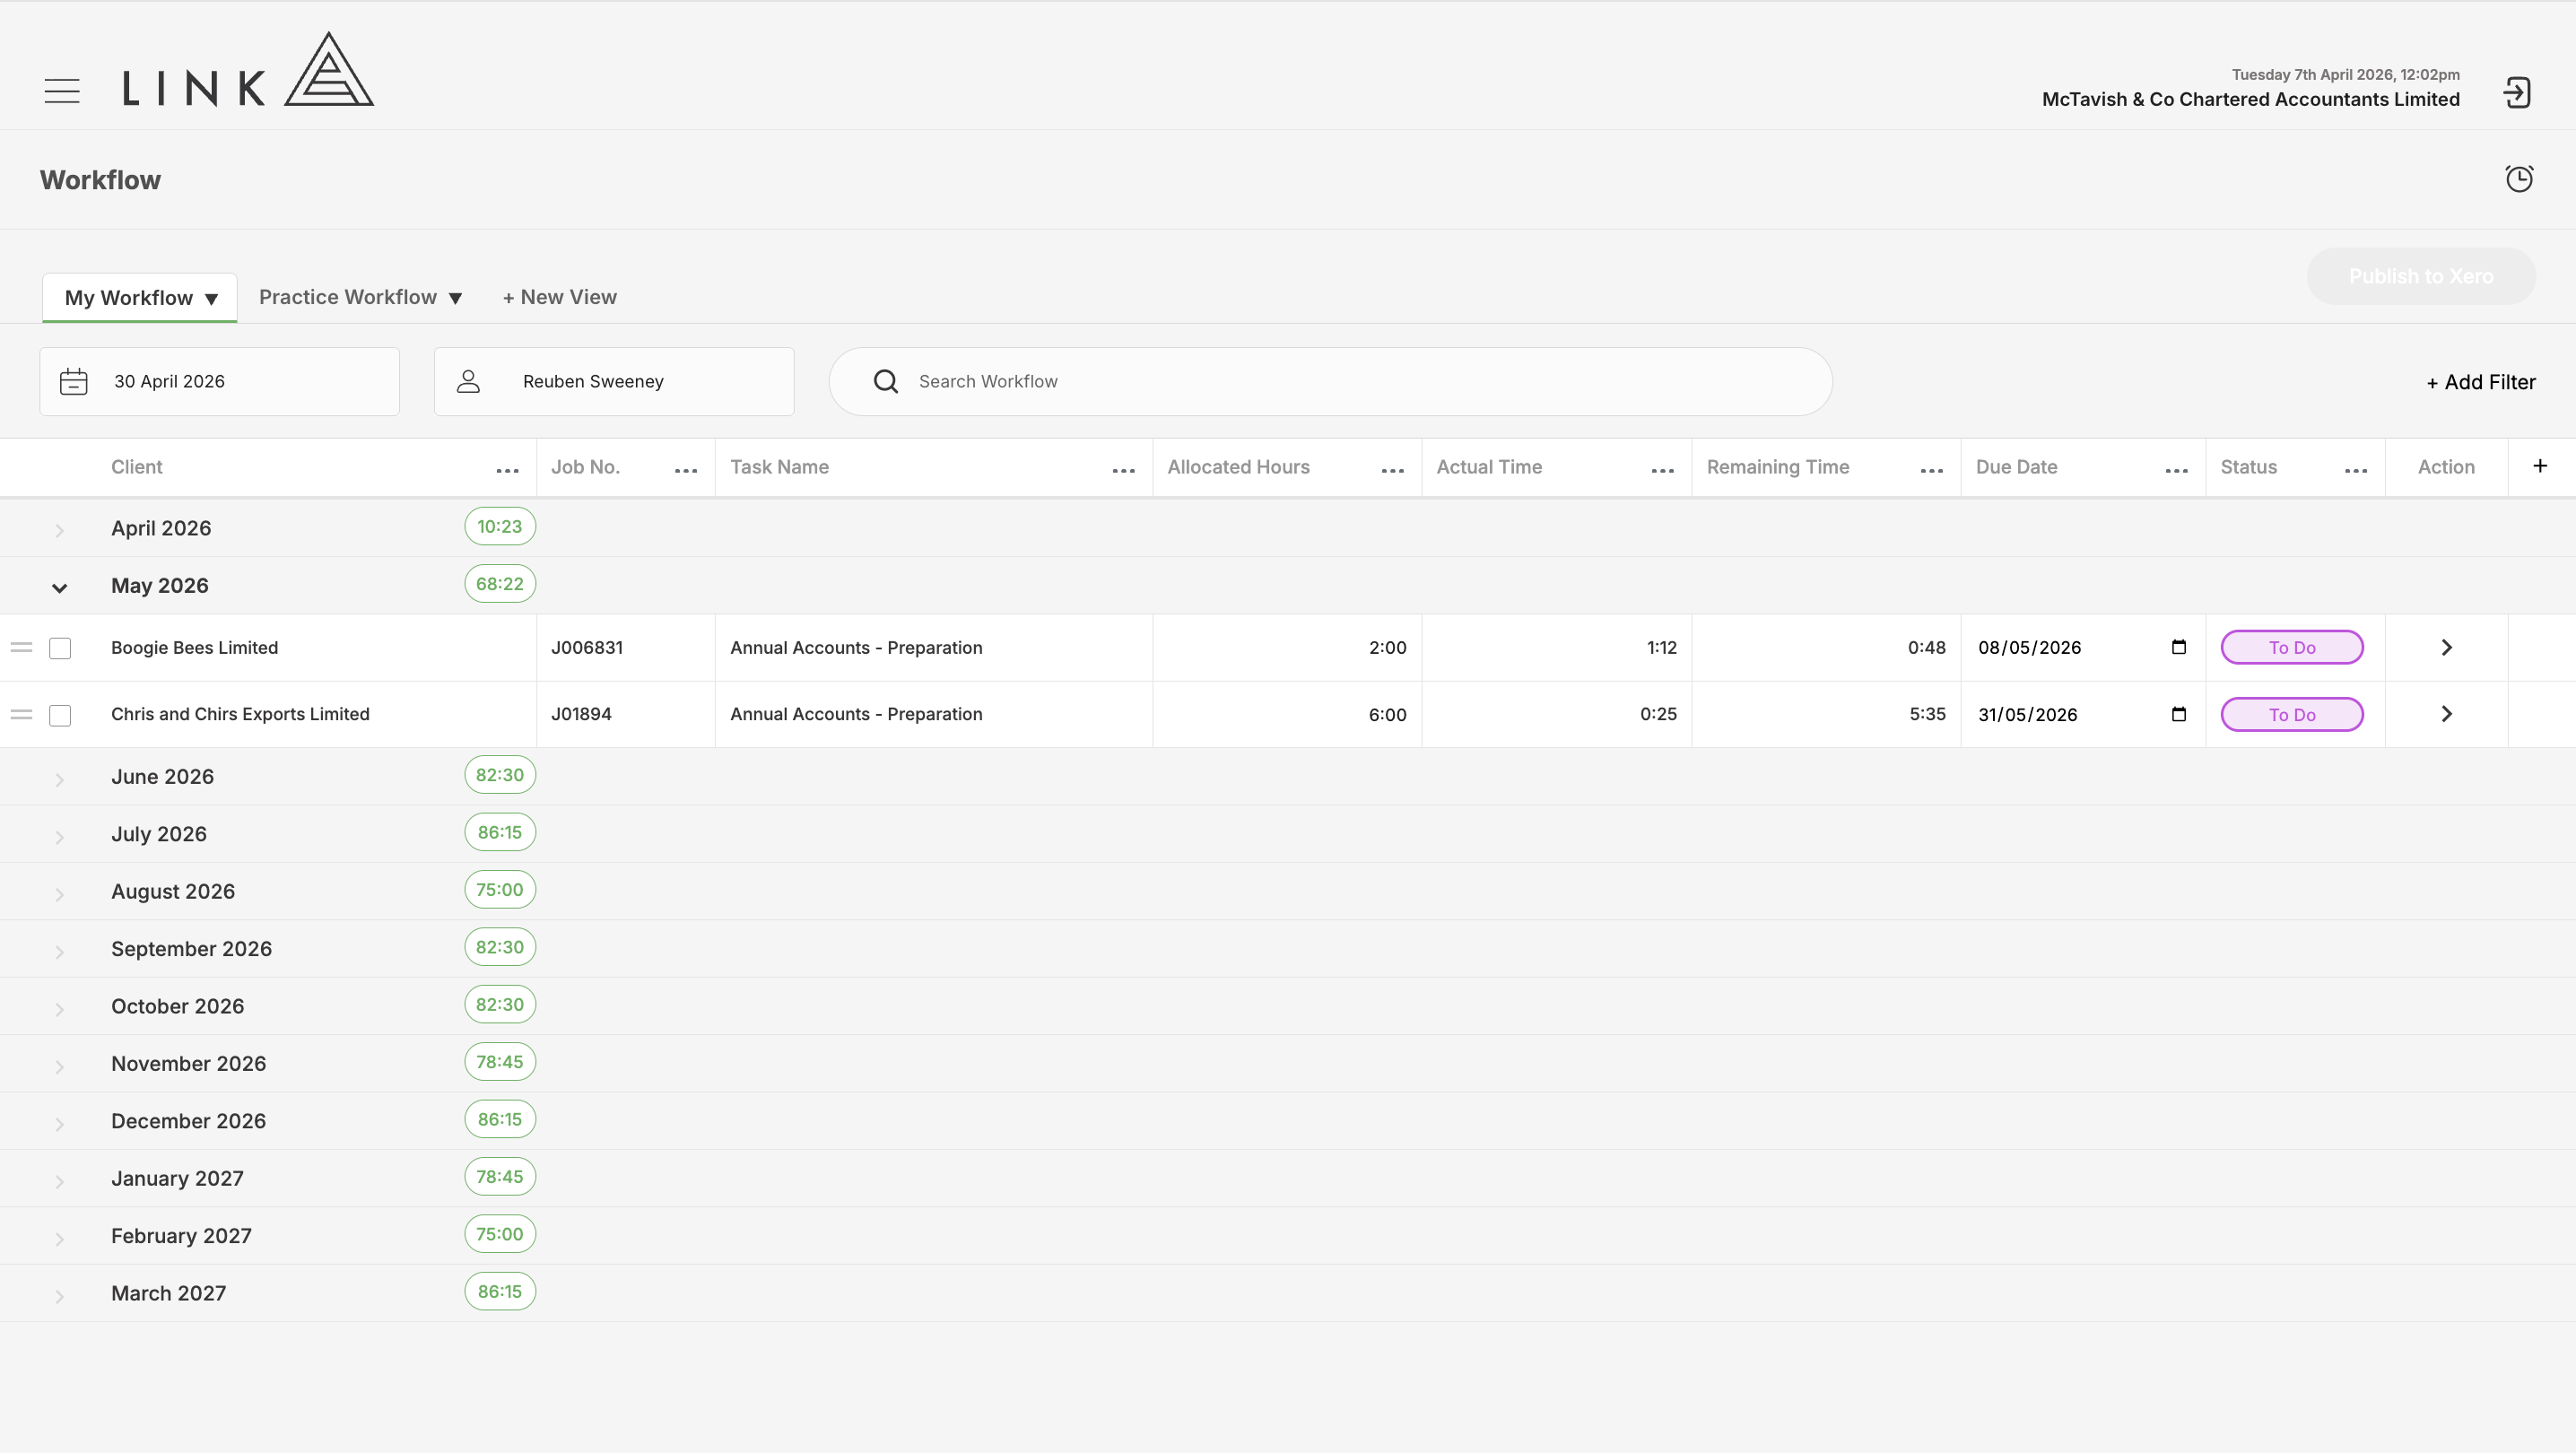Focus the Search Workflow field

point(1331,382)
